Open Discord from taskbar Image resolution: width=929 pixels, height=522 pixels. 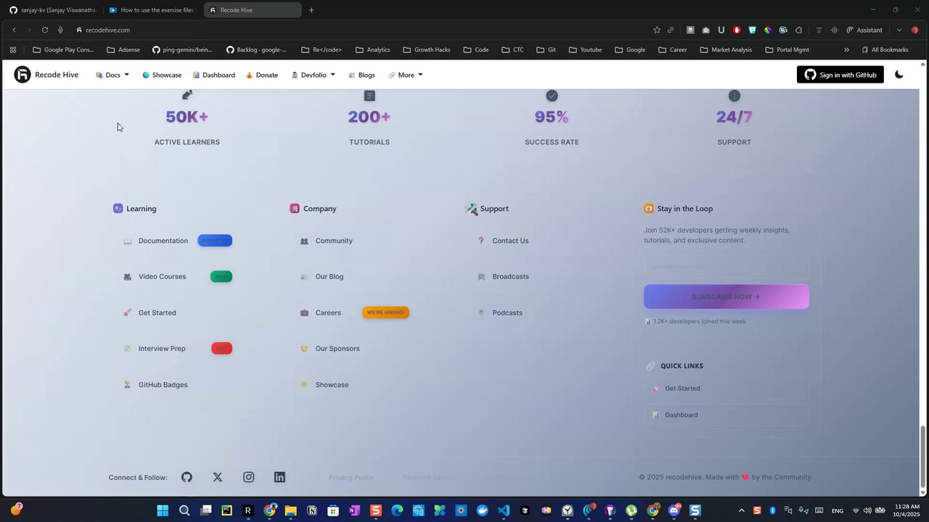(674, 510)
